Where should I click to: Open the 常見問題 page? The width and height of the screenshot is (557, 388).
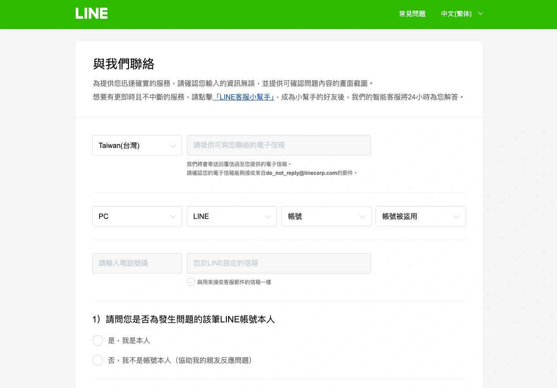pyautogui.click(x=412, y=14)
